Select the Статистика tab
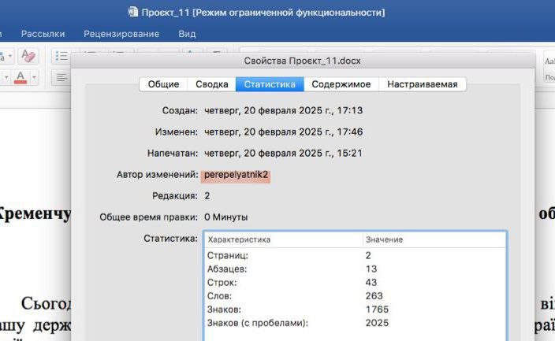Screen dimensions: 555x341 pyautogui.click(x=269, y=84)
